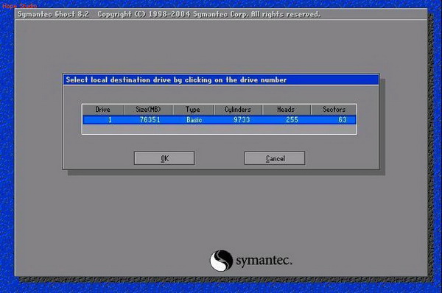Click the Drive column header
The image size is (442, 293).
pyautogui.click(x=103, y=109)
